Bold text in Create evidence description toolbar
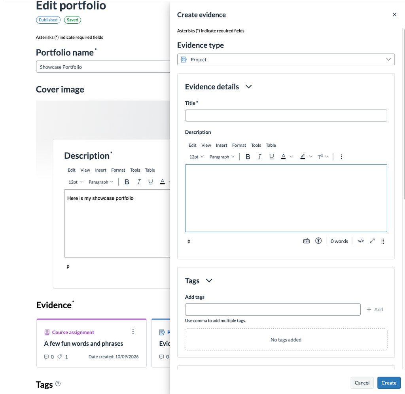This screenshot has width=405, height=394. coord(248,157)
